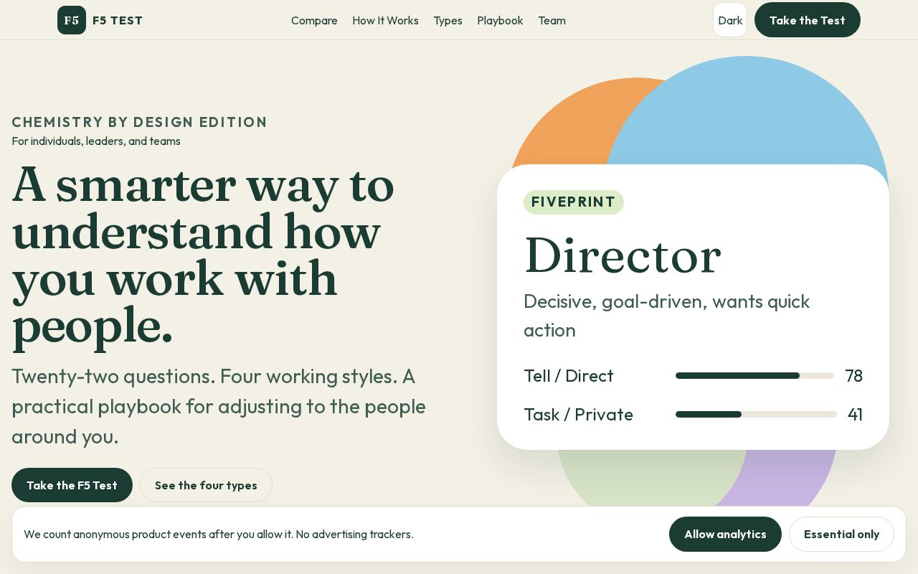Viewport: 918px width, 574px height.
Task: Click the score value 41
Action: pos(855,414)
